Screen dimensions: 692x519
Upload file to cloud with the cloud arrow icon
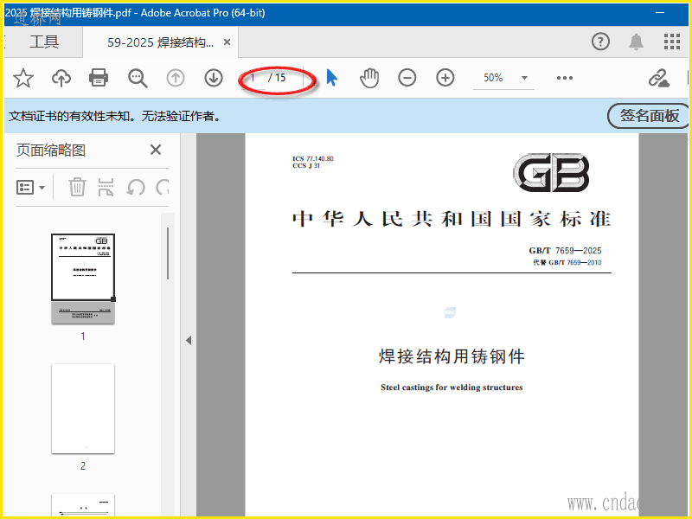[x=61, y=78]
